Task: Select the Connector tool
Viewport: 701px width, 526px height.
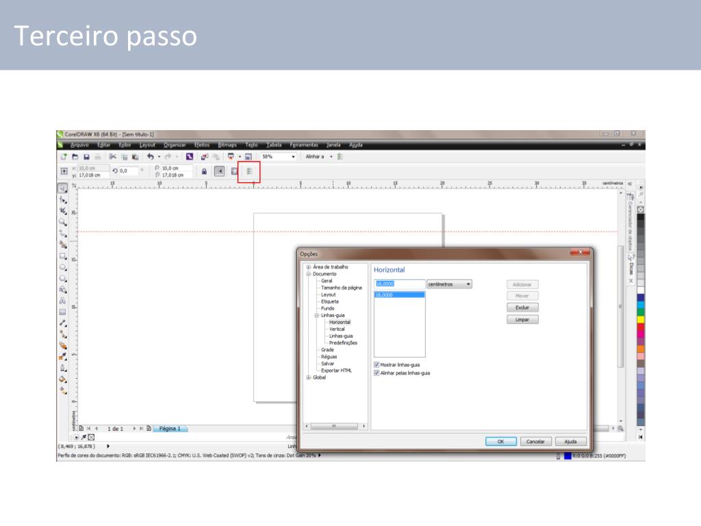Action: click(63, 334)
